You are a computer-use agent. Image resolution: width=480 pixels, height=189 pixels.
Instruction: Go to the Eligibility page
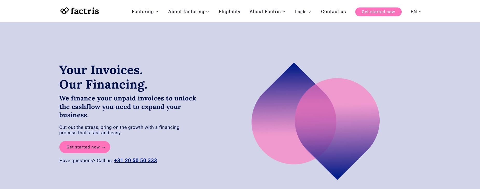(229, 12)
